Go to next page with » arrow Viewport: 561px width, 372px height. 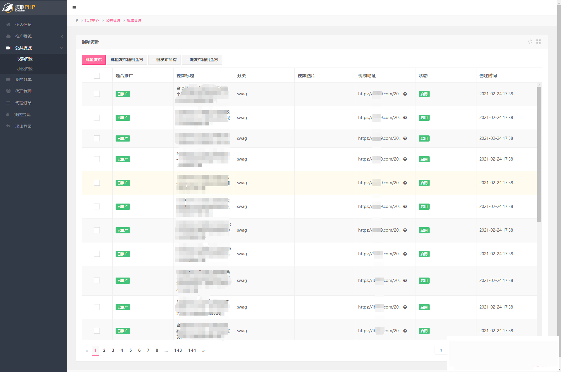[203, 350]
